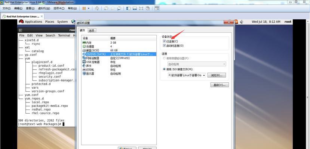310x149 pixels.
Task: Open the 自动检测 physical drive dropdown
Action: coord(197,64)
